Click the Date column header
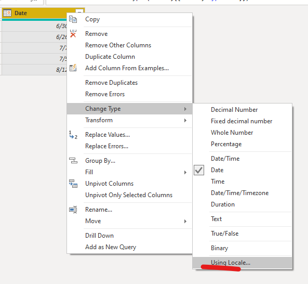 pos(43,13)
